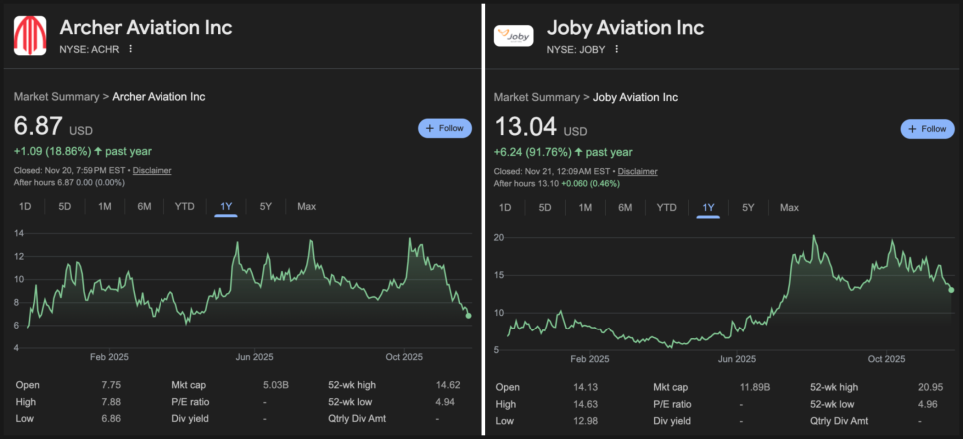Open three-dot menu next to NYSE: ACHR
963x439 pixels.
point(130,49)
